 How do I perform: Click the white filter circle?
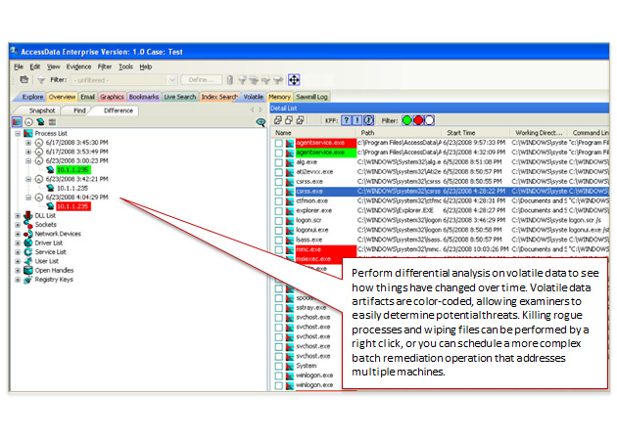click(x=429, y=120)
